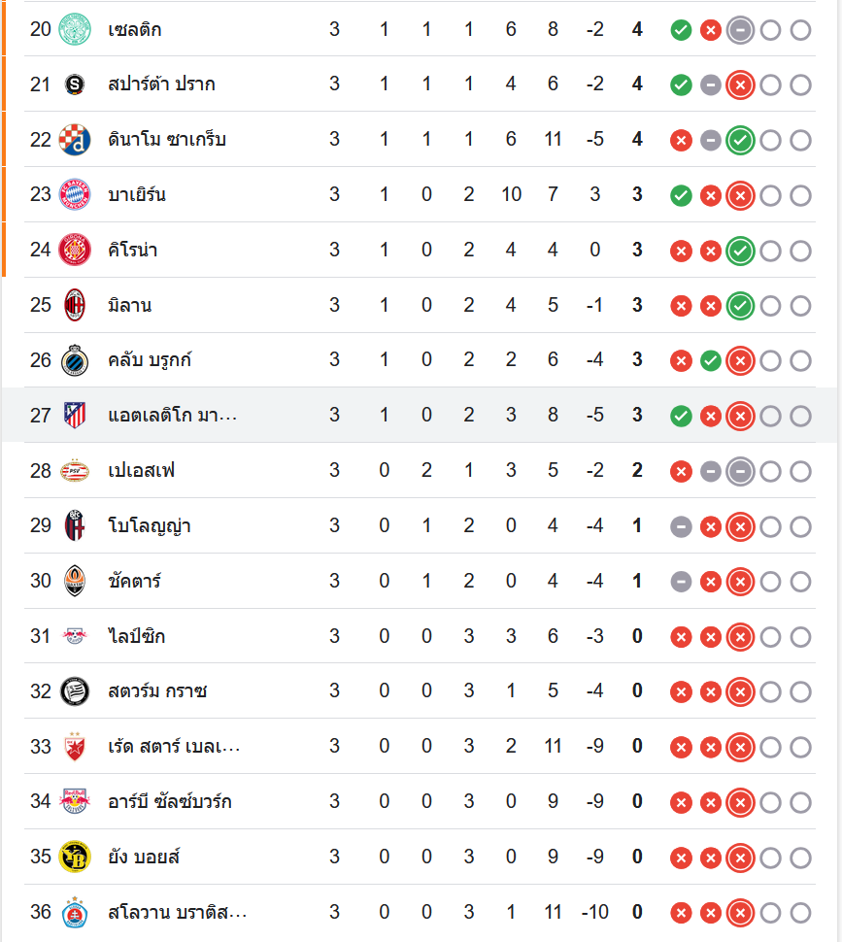Viewport: 842px width, 942px height.
Task: Click the Sparta Prague crest icon
Action: tap(74, 84)
